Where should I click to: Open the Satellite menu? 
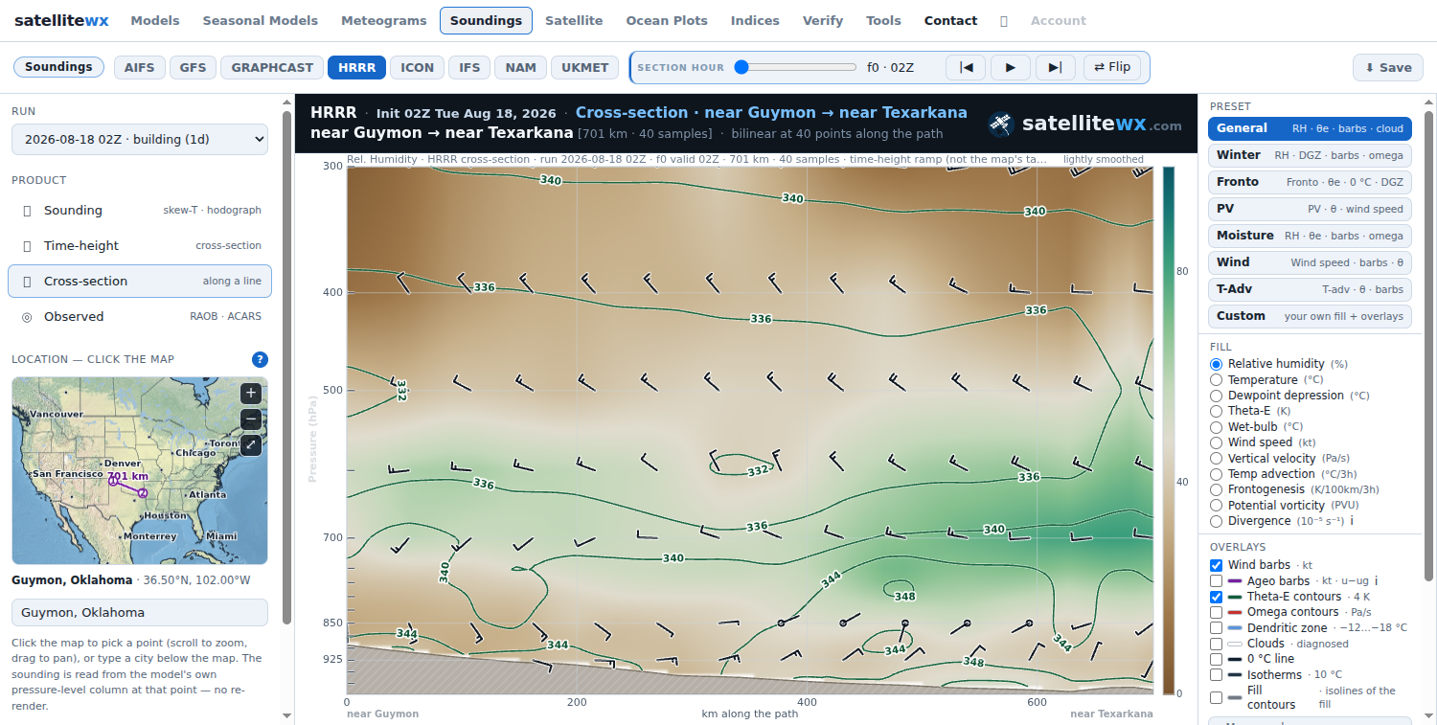click(x=574, y=20)
